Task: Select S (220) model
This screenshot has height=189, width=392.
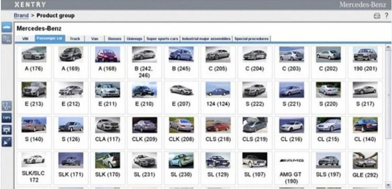Action: coord(328,97)
